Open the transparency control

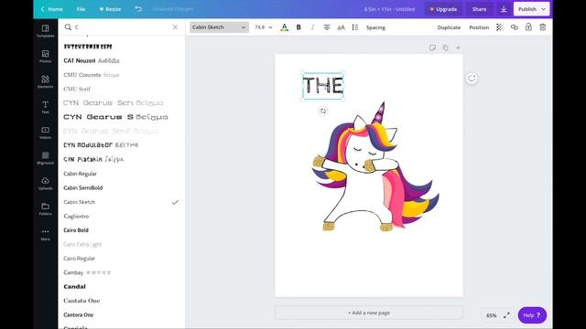point(500,27)
